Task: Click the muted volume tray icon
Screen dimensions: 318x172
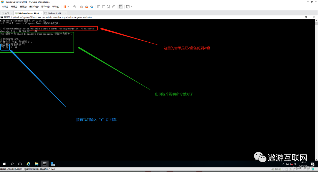Action: (291, 164)
